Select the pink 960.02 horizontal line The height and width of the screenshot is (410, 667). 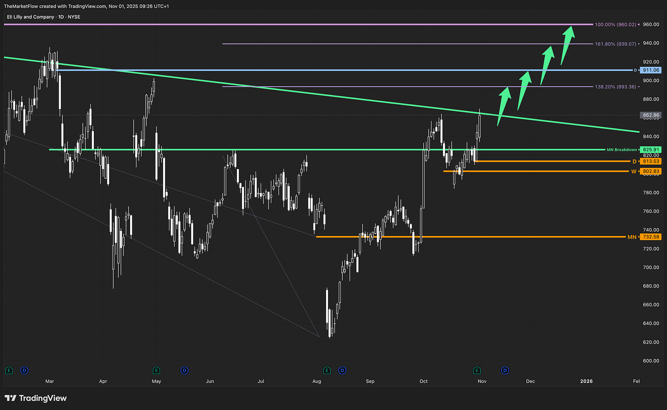(x=298, y=24)
